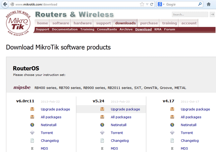This screenshot has width=216, height=152.
Task: Open v6.0rc11 MD5 link
Action: click(44, 148)
